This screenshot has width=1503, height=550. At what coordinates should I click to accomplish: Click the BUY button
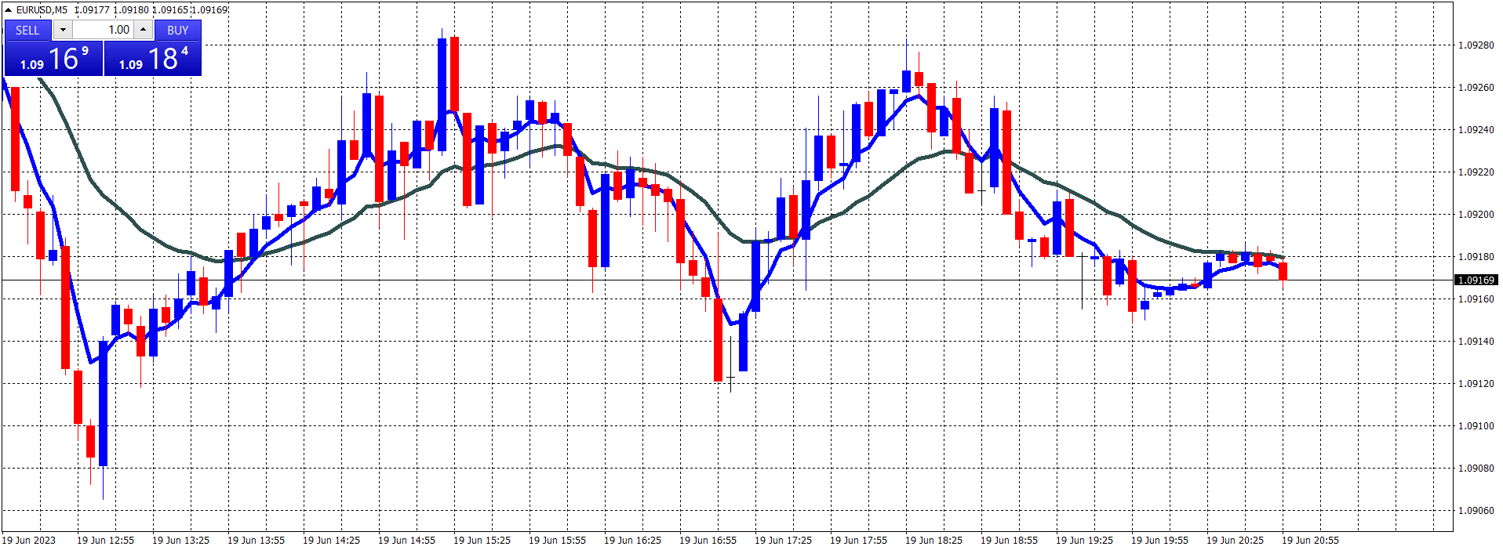coord(178,31)
